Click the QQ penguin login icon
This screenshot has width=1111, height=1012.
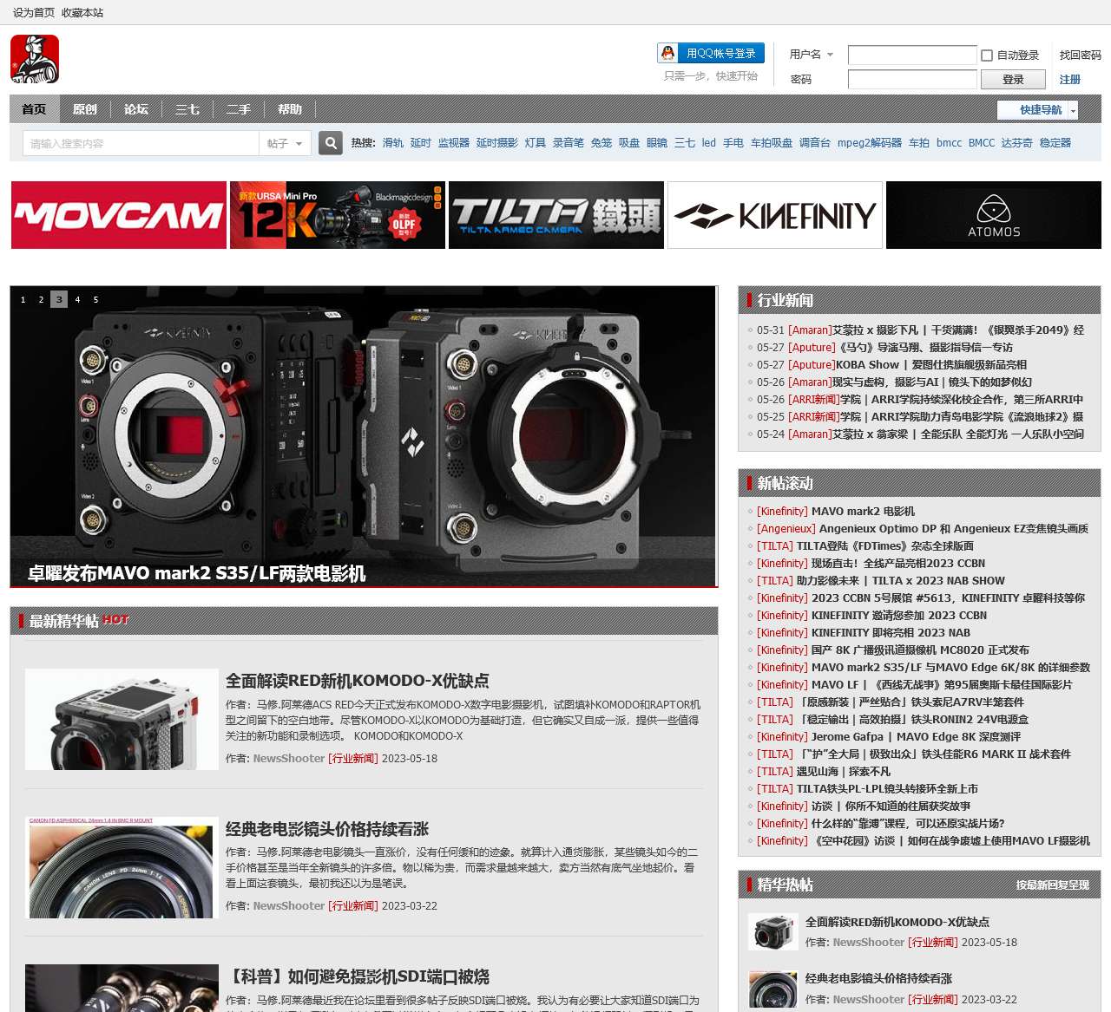click(x=667, y=53)
